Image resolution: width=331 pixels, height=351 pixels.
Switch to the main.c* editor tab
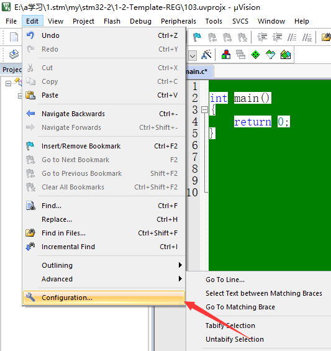[197, 71]
